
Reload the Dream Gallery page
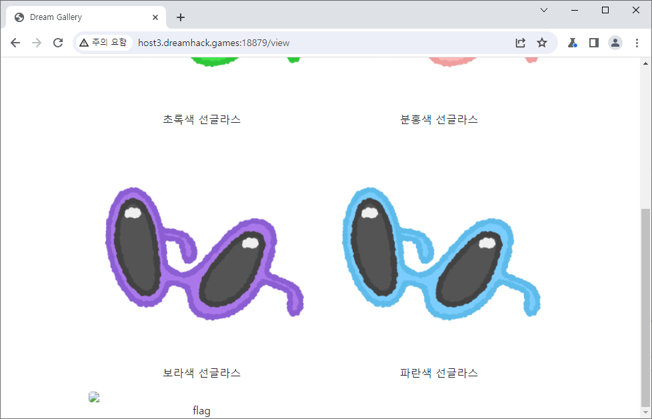(58, 43)
